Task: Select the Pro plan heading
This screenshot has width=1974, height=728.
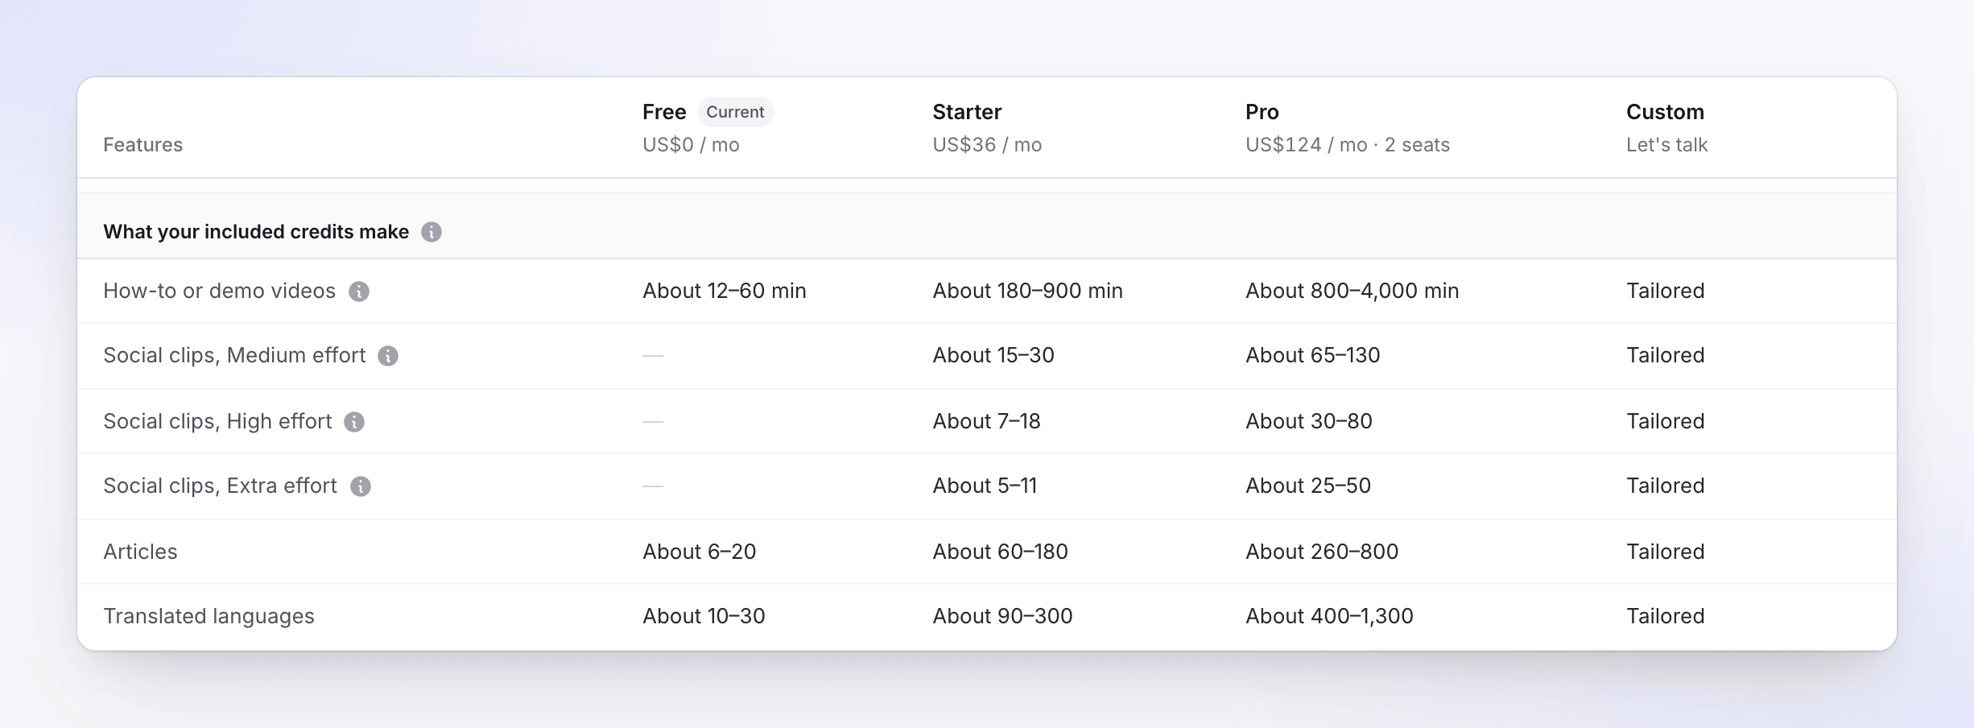Action: [1262, 112]
